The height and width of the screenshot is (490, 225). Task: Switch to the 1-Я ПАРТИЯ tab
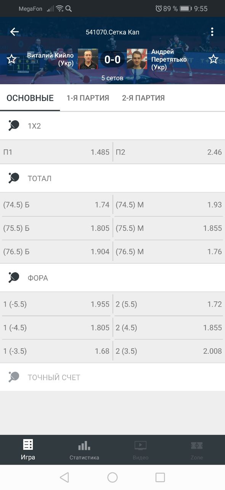88,98
